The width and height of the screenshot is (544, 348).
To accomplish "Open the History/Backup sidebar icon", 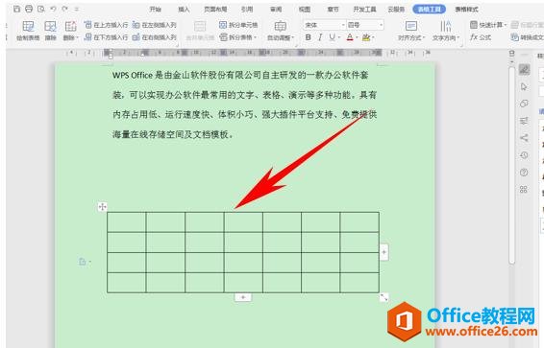I will [x=524, y=155].
